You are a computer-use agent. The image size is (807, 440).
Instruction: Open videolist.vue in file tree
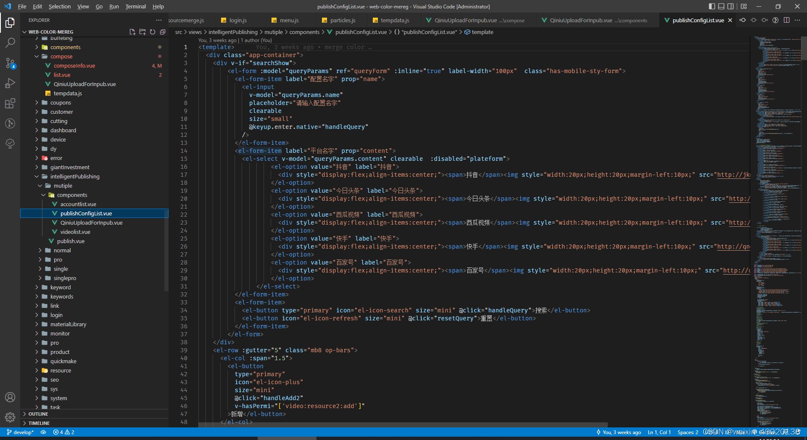[75, 232]
